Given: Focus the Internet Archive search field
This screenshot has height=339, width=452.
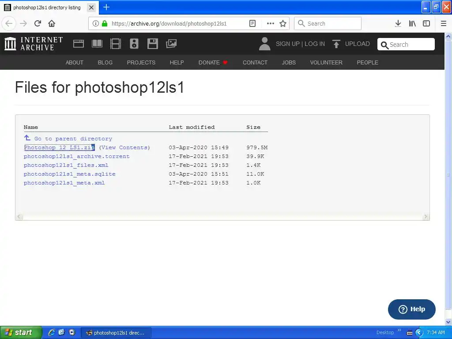Looking at the screenshot, I should pos(406,45).
